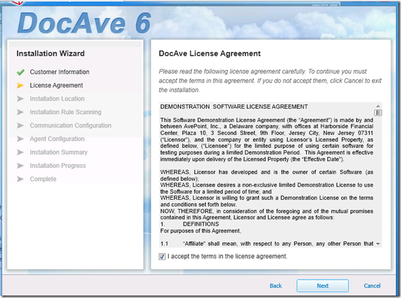Viewport: 401px width, 298px height.
Task: Click the DEMONSTRATION SOFTWARE LICENSE AGREEMENT title
Action: click(234, 107)
